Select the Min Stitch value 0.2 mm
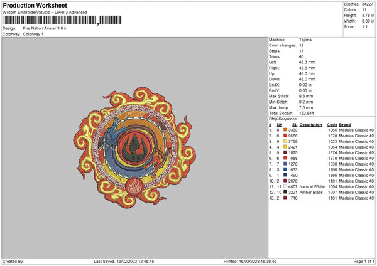377x266 pixels. click(x=306, y=102)
